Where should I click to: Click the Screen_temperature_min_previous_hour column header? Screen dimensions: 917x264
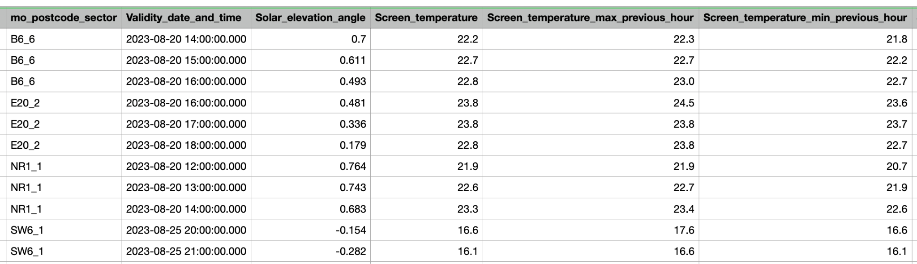tap(805, 18)
